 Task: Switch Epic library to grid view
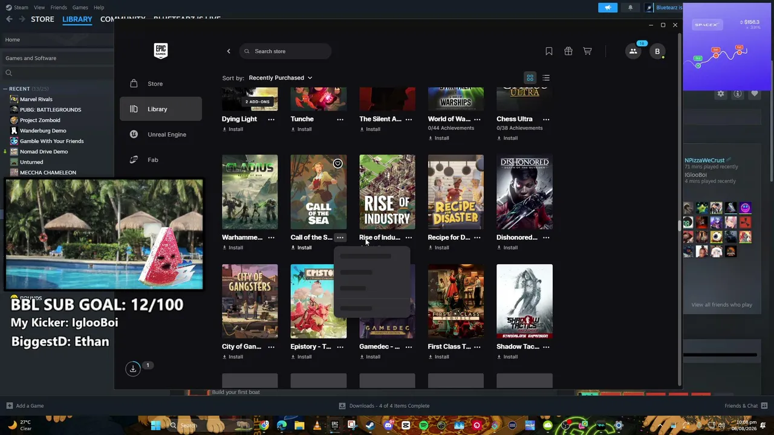pyautogui.click(x=530, y=78)
